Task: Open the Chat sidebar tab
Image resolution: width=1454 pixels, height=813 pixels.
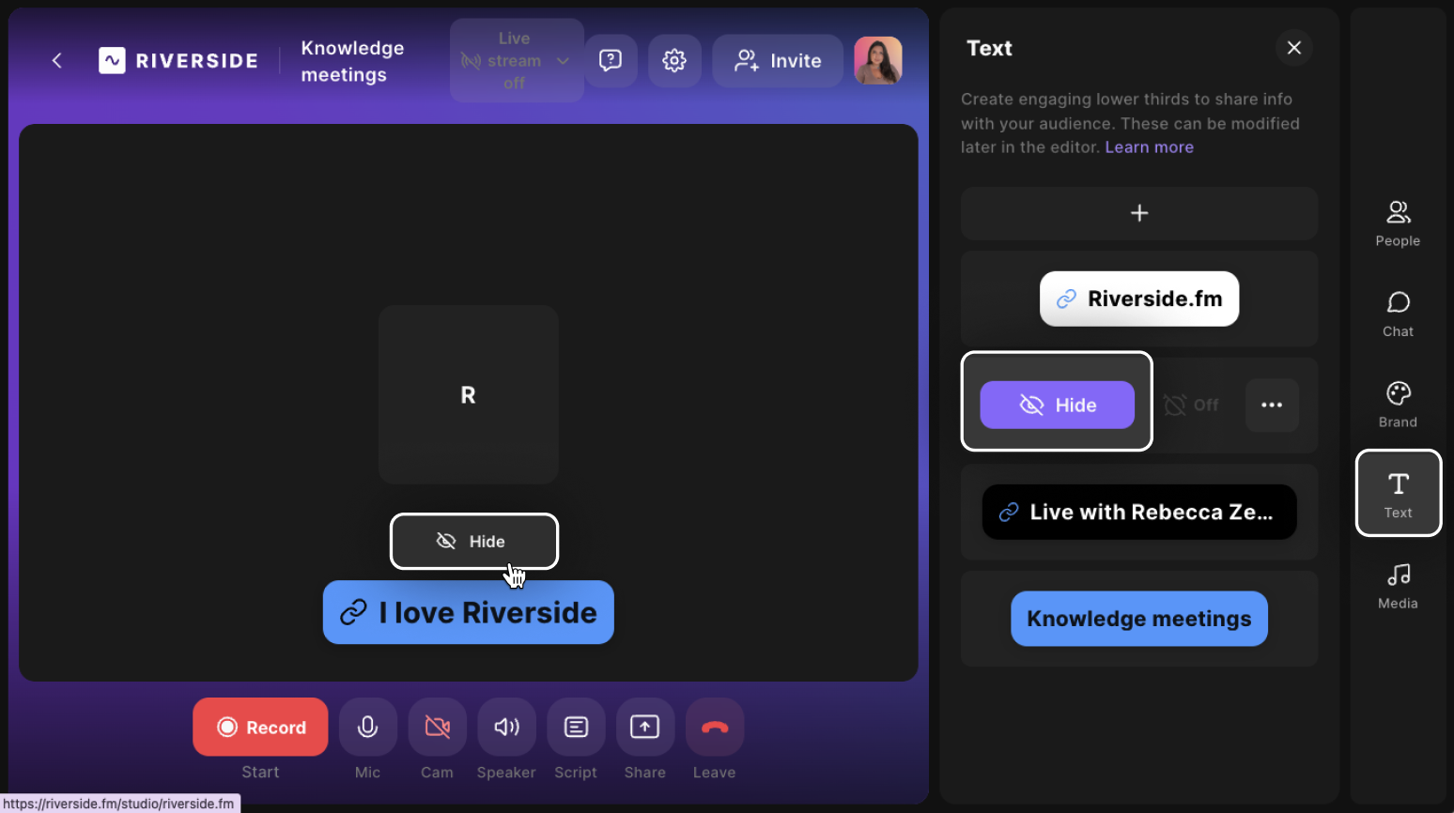Action: [x=1398, y=314]
